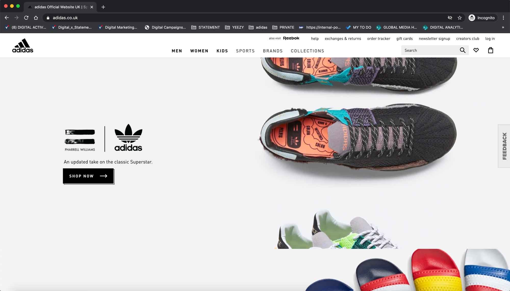The image size is (510, 291).
Task: Reload the page with the refresh icon
Action: pos(26,18)
